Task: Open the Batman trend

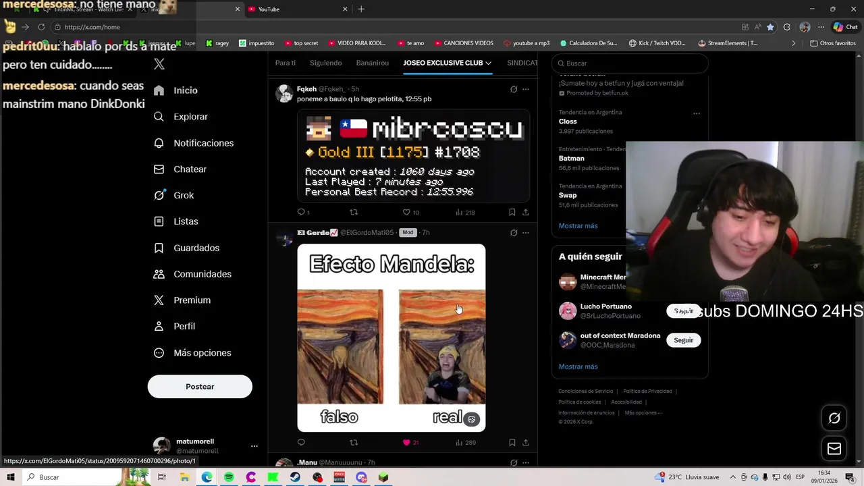Action: 571,159
